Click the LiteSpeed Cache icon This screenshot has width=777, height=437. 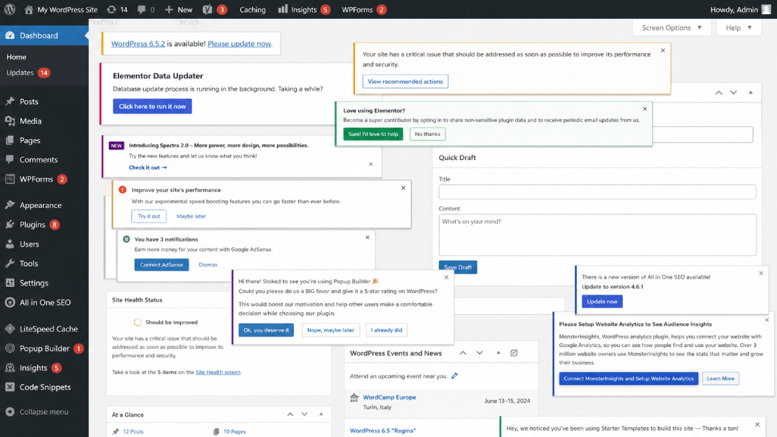(10, 329)
